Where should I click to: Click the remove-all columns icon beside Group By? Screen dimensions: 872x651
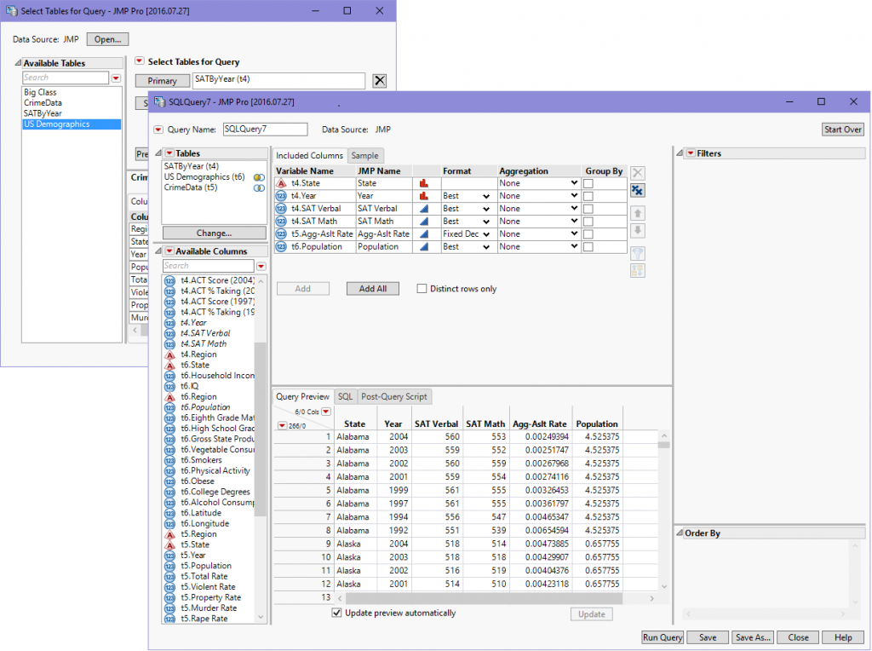click(x=638, y=191)
